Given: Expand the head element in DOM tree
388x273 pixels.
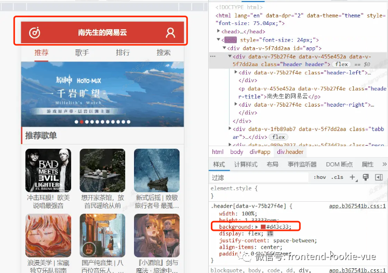Looking at the screenshot, I should (218, 31).
